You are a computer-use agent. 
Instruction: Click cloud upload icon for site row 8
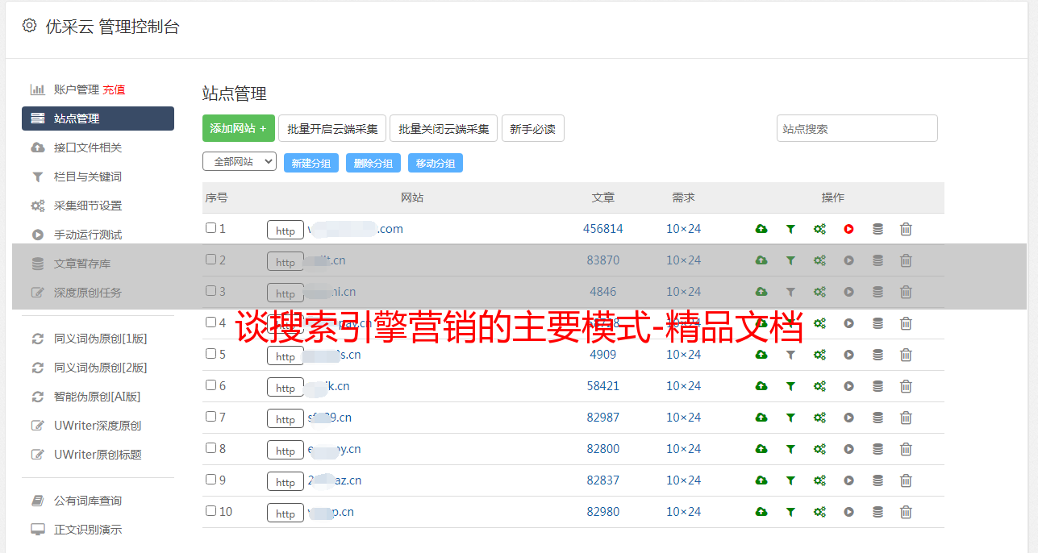(x=761, y=449)
